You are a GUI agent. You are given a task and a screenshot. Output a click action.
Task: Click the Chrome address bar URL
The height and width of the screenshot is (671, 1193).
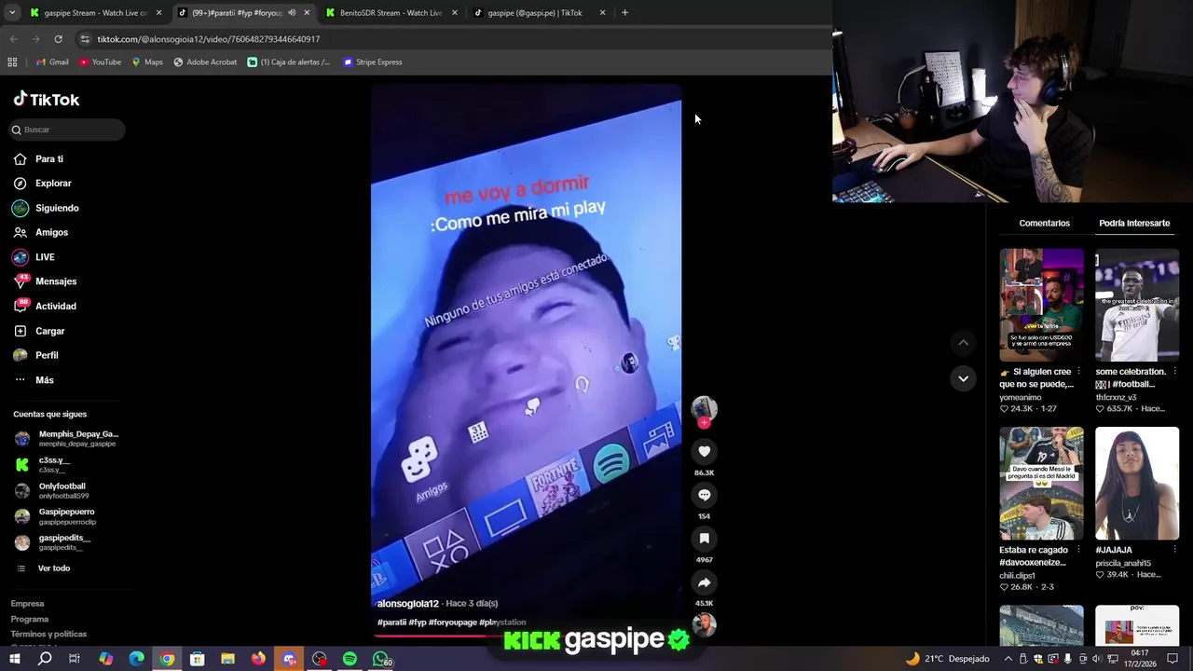pos(209,39)
